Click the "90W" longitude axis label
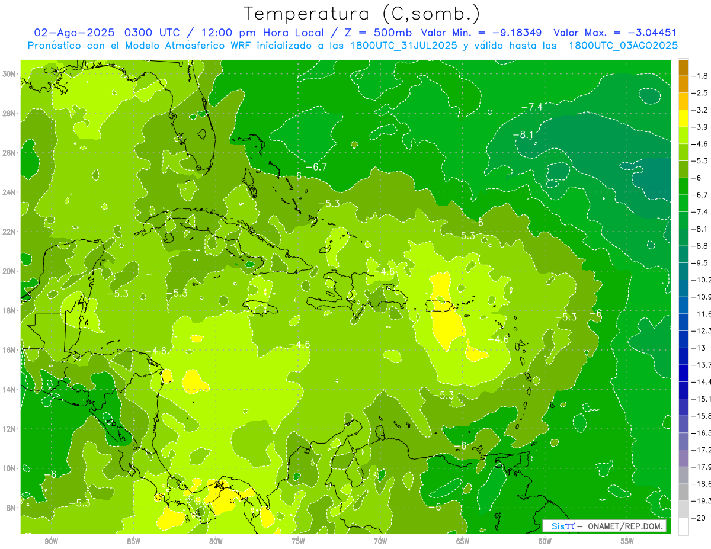 (x=51, y=541)
